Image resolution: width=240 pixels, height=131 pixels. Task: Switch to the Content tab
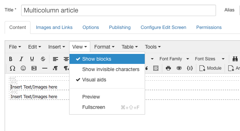coord(18,27)
